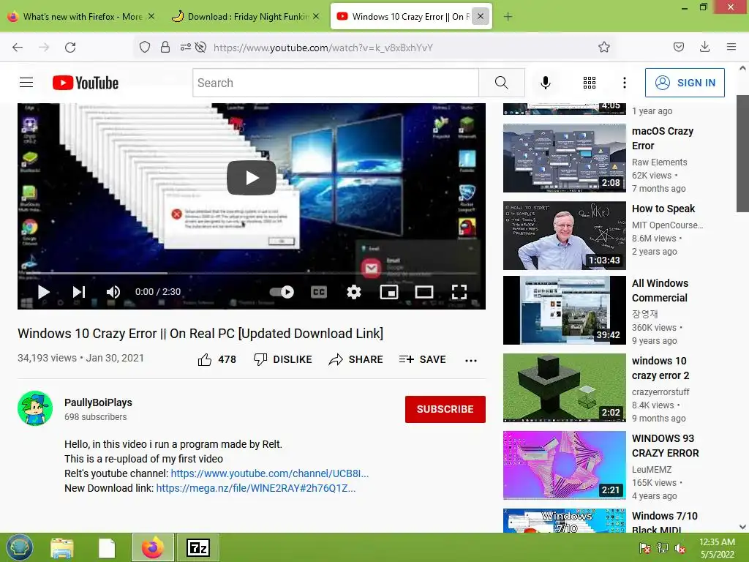The width and height of the screenshot is (749, 562).
Task: Toggle closed captions on the video
Action: tap(319, 292)
